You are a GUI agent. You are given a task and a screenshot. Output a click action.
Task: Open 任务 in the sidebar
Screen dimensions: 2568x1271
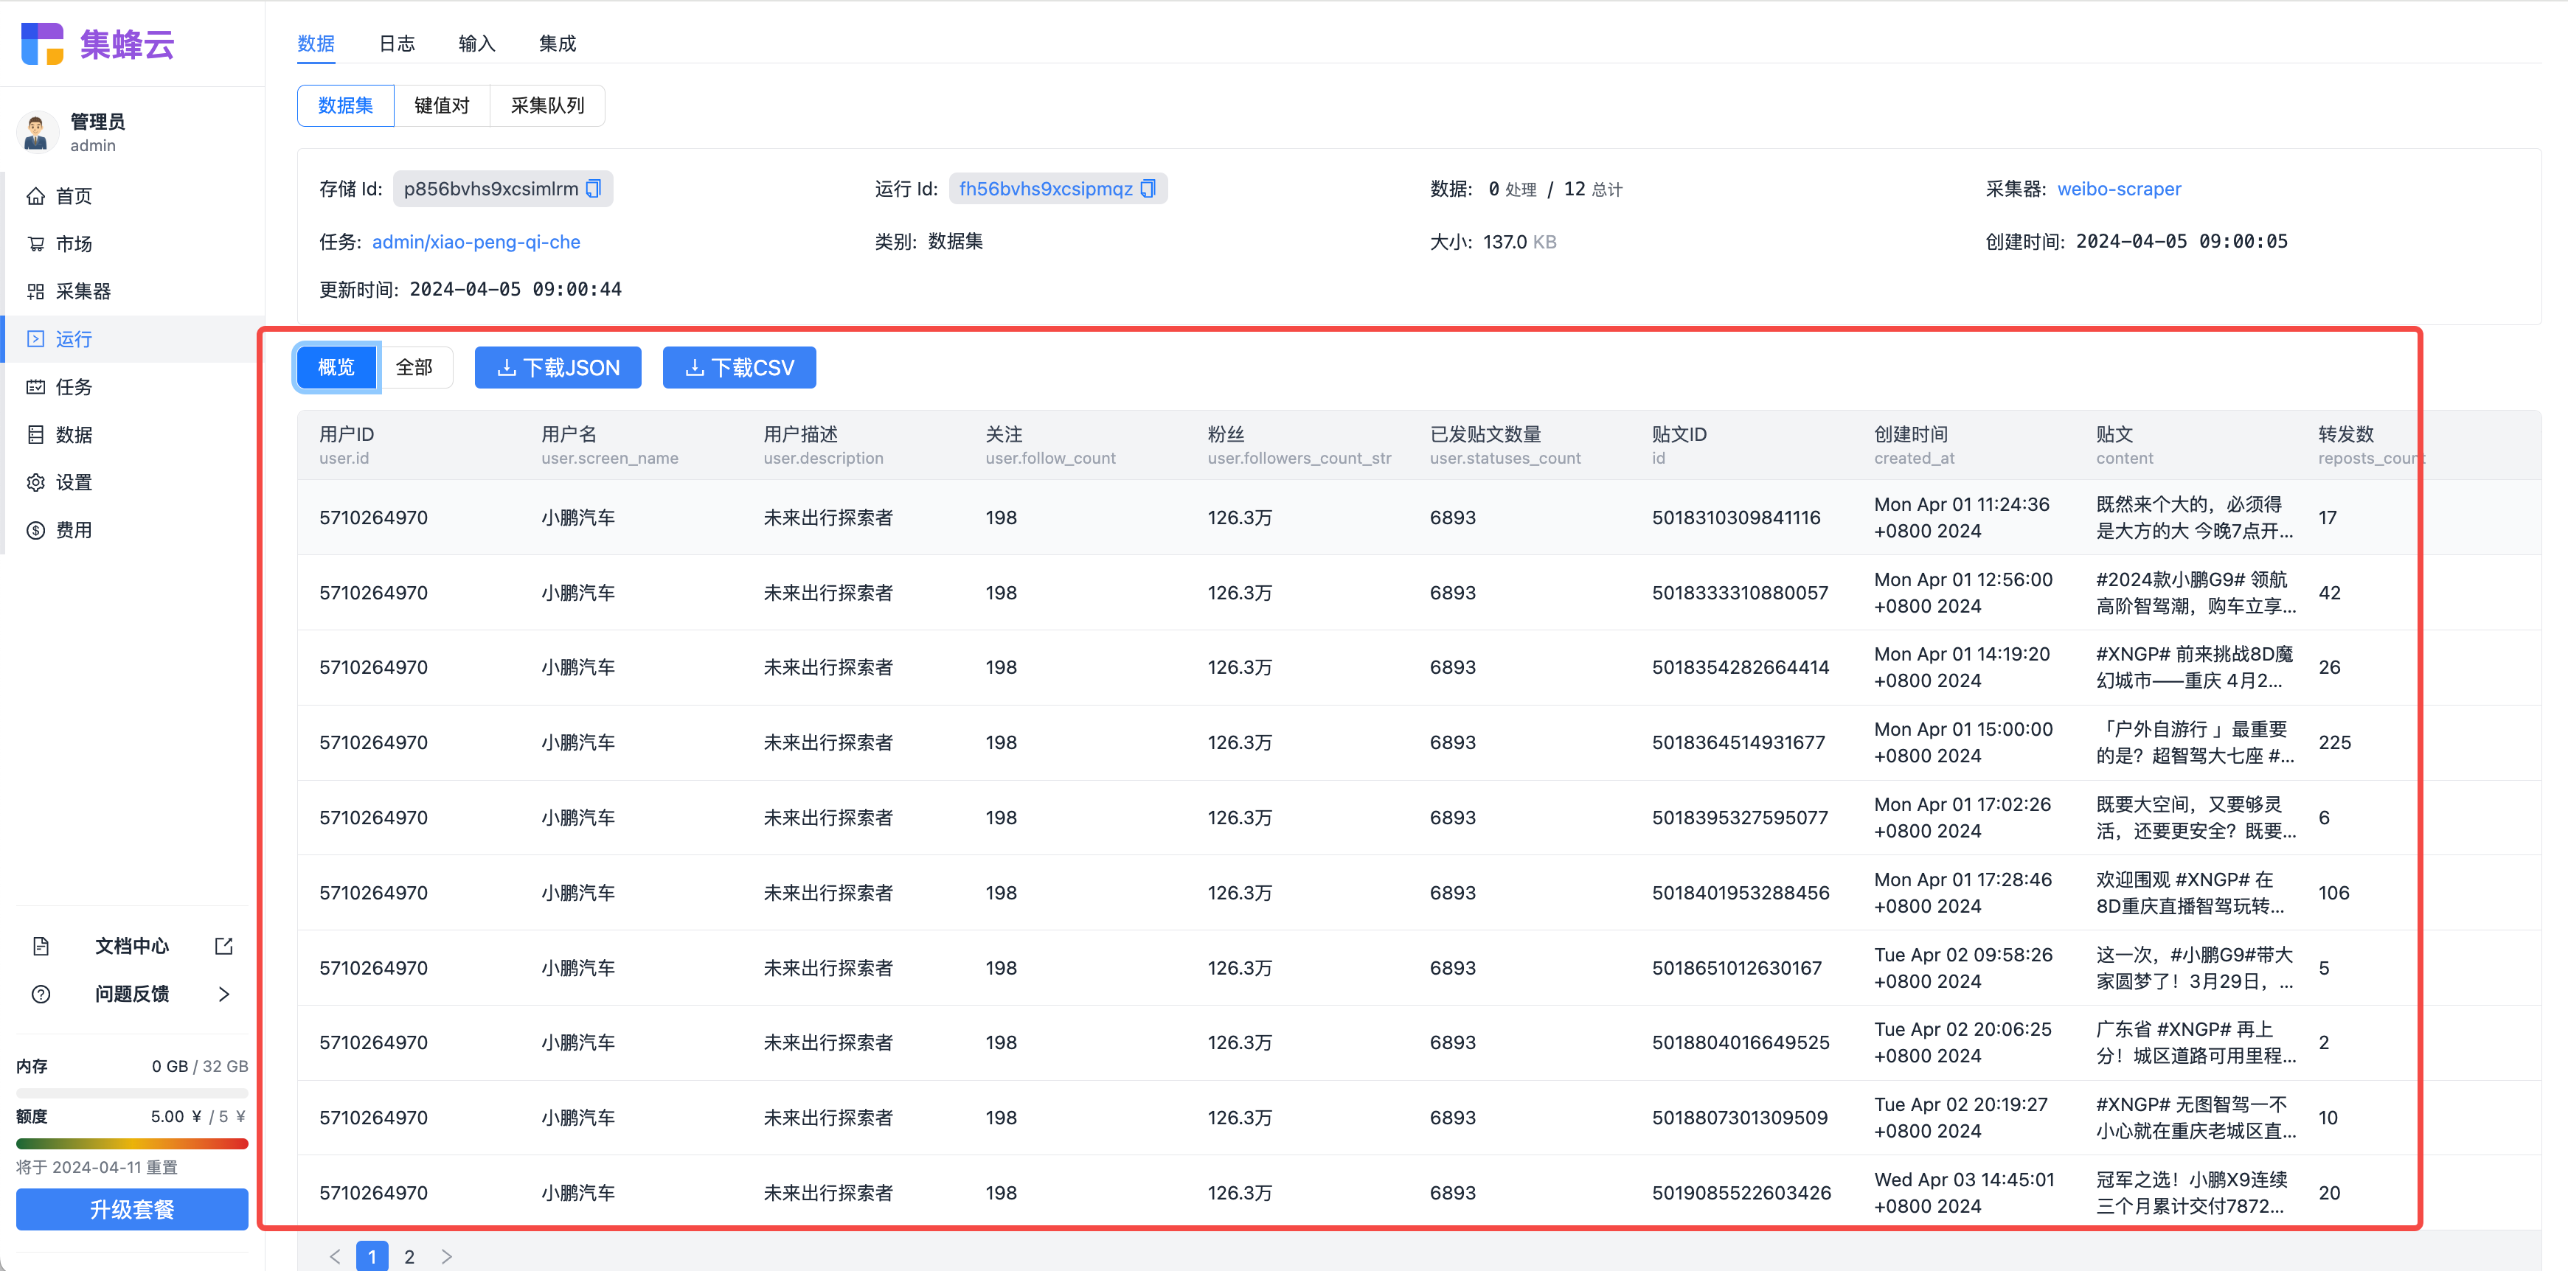tap(133, 387)
